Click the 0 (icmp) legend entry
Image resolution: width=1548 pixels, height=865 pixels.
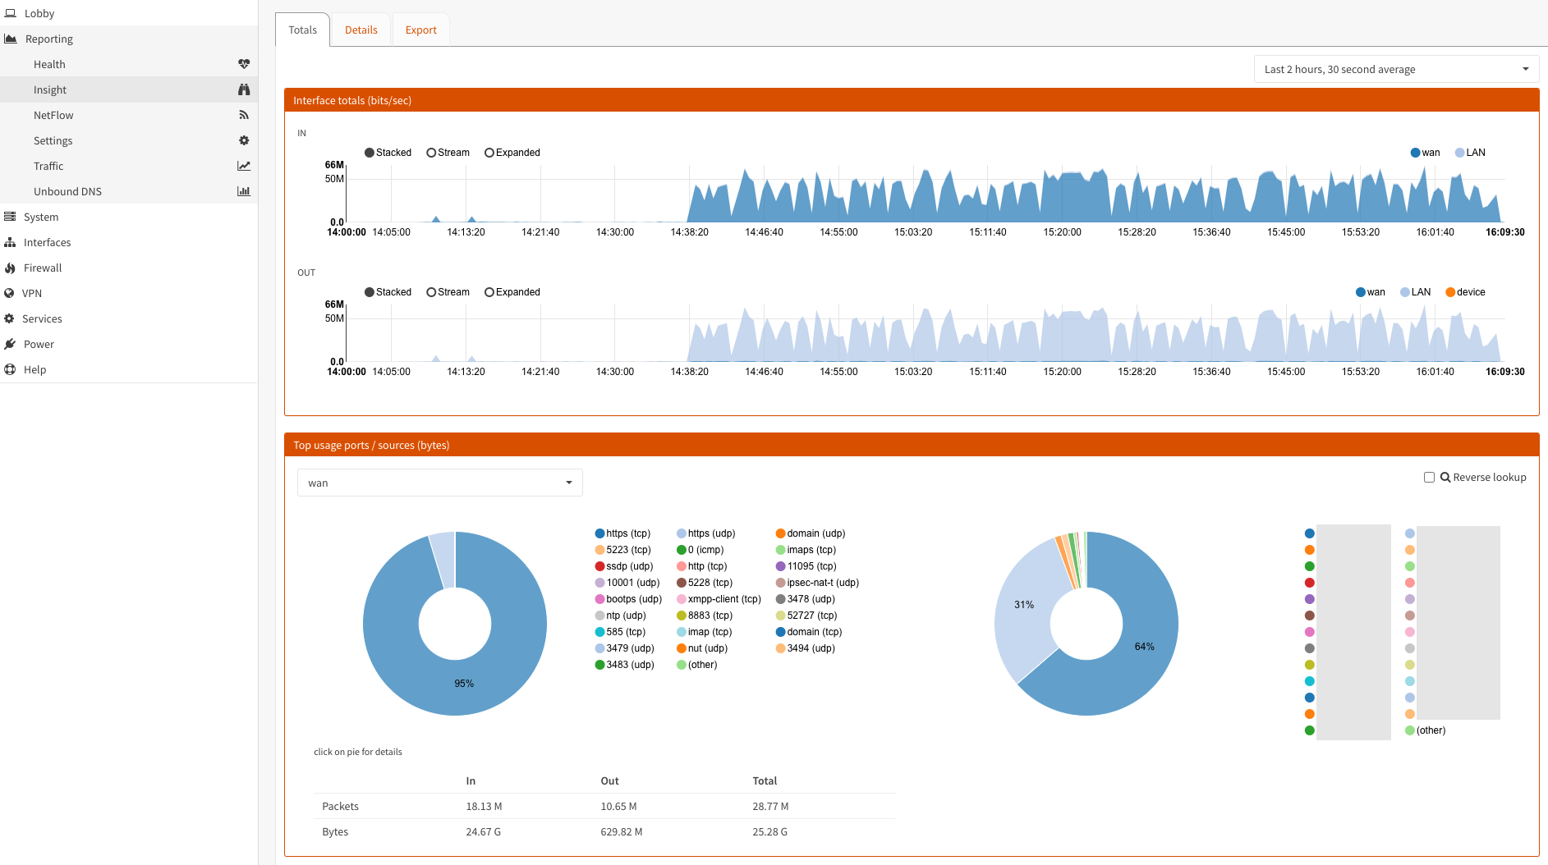coord(700,550)
